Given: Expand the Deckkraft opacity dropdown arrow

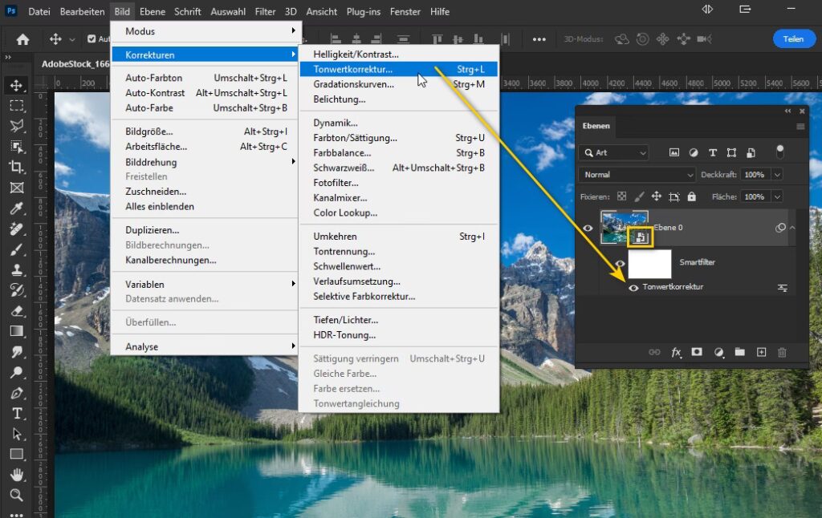Looking at the screenshot, I should pyautogui.click(x=776, y=175).
